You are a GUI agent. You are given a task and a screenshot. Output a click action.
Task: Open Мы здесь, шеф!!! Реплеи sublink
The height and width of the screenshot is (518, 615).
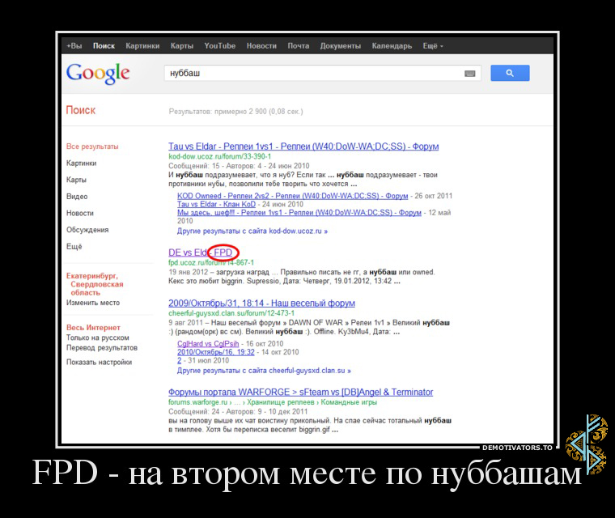(x=299, y=212)
